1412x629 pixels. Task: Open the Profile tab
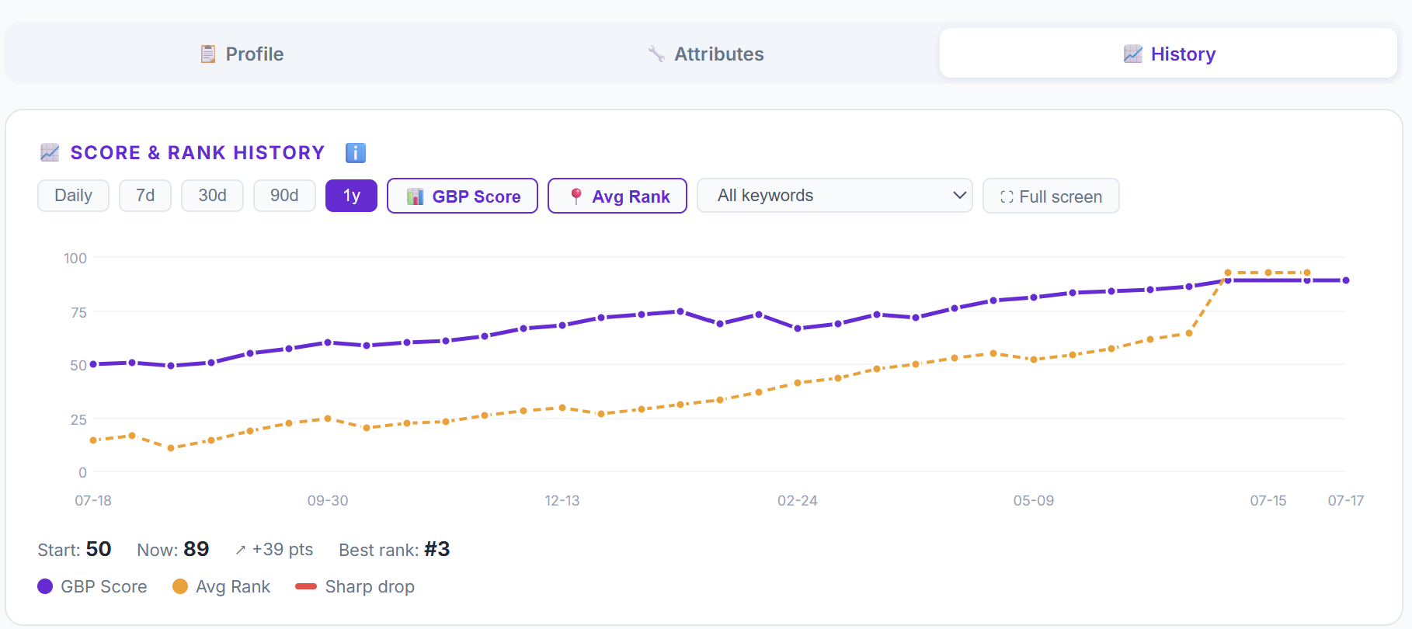(242, 54)
